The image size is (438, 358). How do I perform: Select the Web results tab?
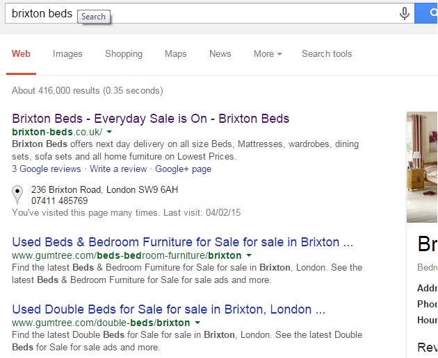[x=21, y=54]
